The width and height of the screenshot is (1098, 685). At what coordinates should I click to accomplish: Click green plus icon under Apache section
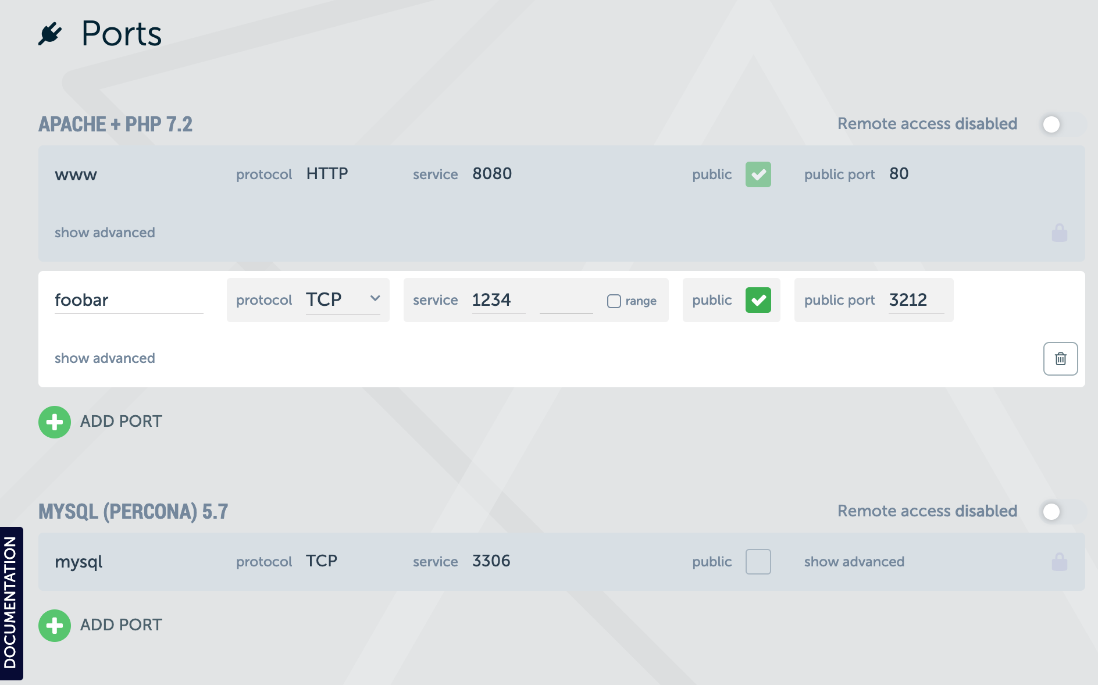point(55,422)
